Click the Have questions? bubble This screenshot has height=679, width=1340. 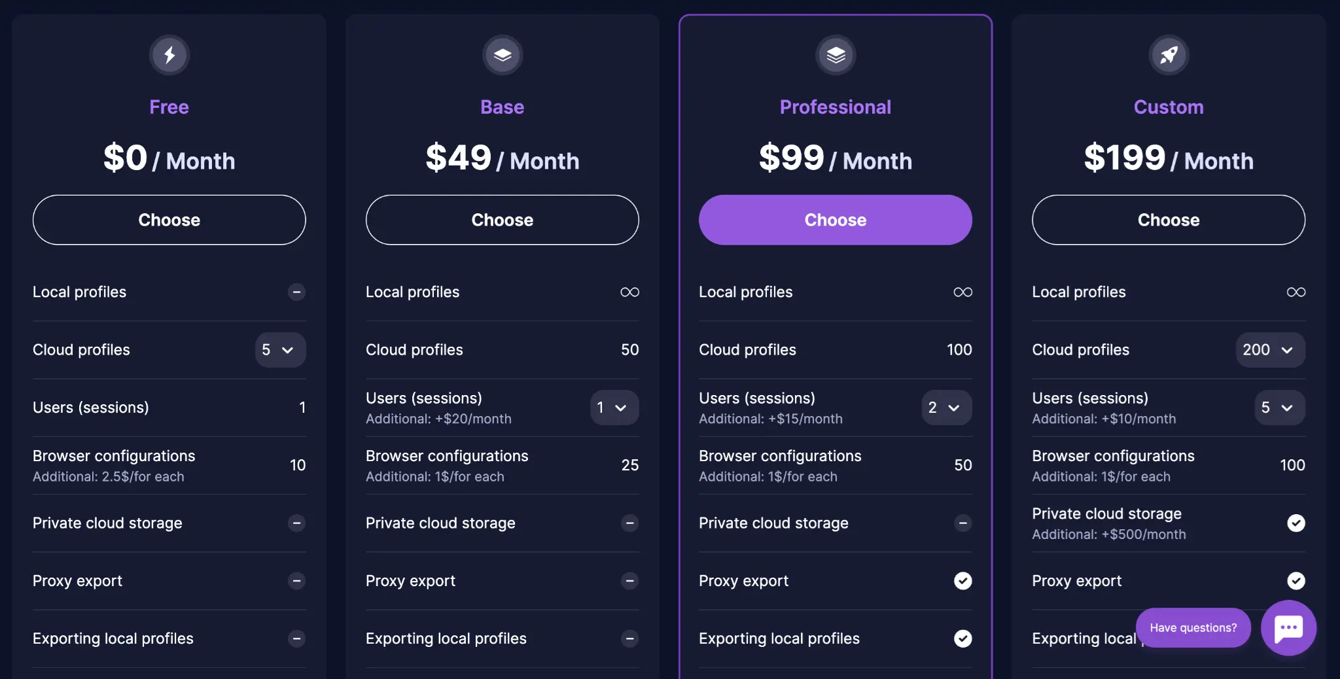pos(1193,628)
